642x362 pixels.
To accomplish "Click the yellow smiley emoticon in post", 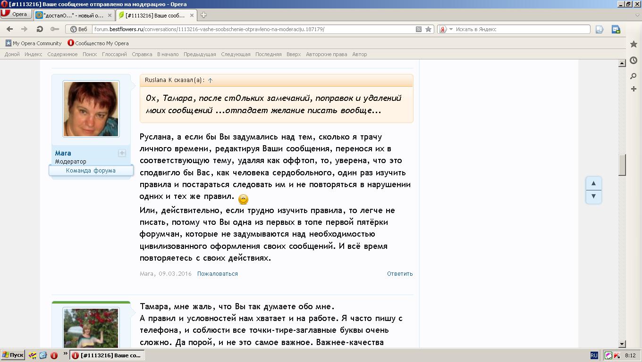I will (x=244, y=199).
